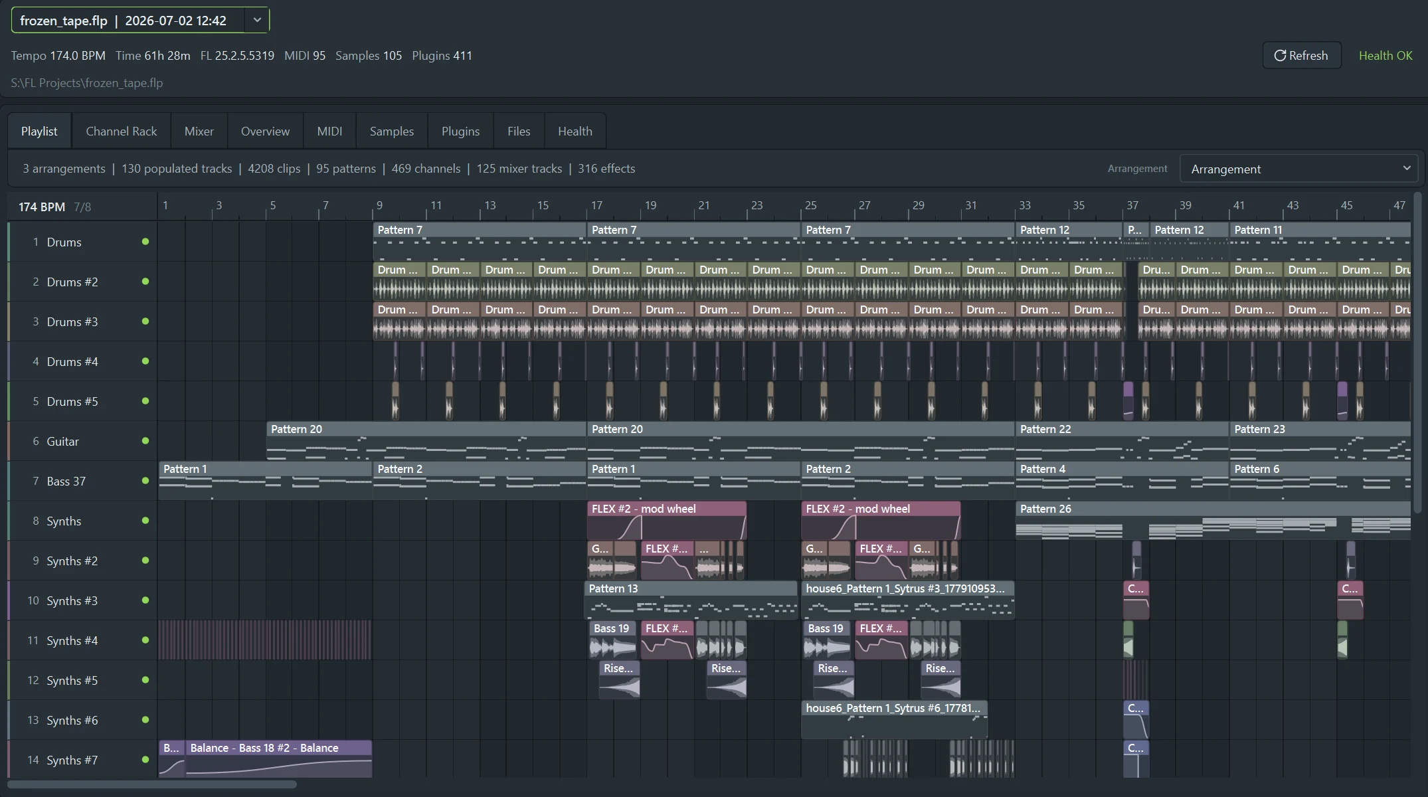Switch to the Channel Rack tab

pos(122,131)
